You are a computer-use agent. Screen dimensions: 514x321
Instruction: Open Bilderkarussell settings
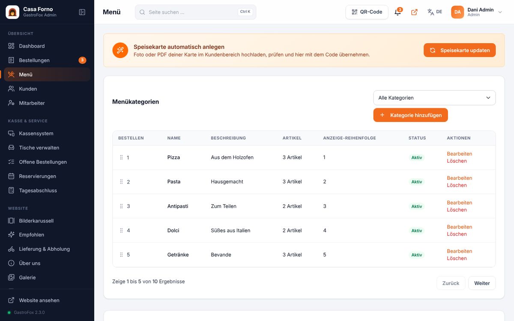47,221
